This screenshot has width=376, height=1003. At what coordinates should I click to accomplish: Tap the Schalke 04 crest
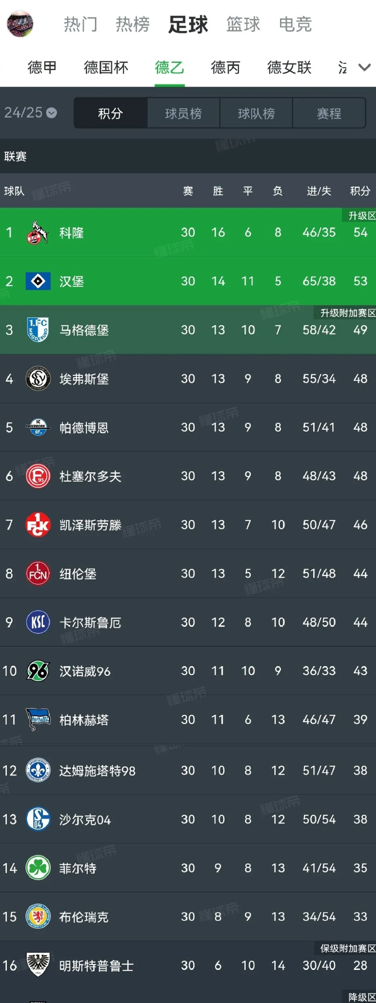pyautogui.click(x=38, y=819)
